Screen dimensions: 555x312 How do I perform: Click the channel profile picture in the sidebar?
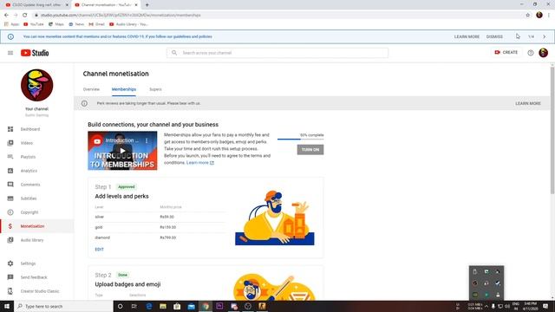(36, 85)
